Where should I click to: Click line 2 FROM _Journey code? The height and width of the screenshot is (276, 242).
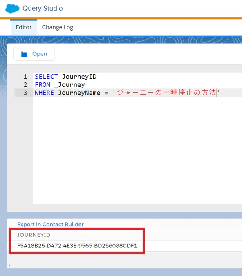60,85
